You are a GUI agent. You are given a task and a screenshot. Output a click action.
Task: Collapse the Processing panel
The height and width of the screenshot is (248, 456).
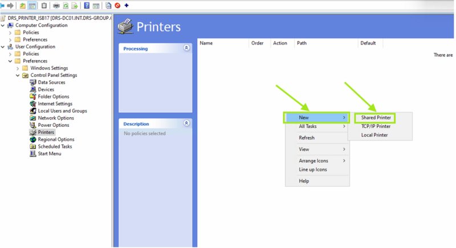click(186, 48)
